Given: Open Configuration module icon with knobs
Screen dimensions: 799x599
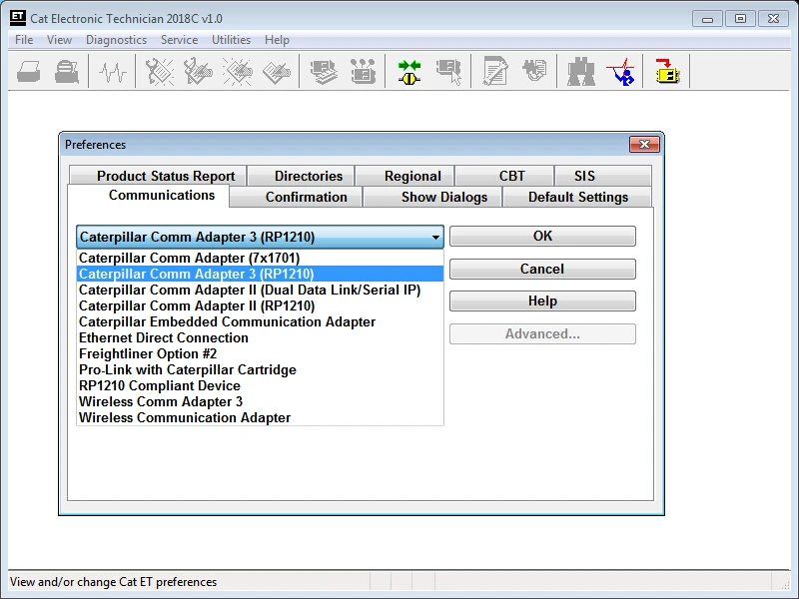Looking at the screenshot, I should 363,71.
